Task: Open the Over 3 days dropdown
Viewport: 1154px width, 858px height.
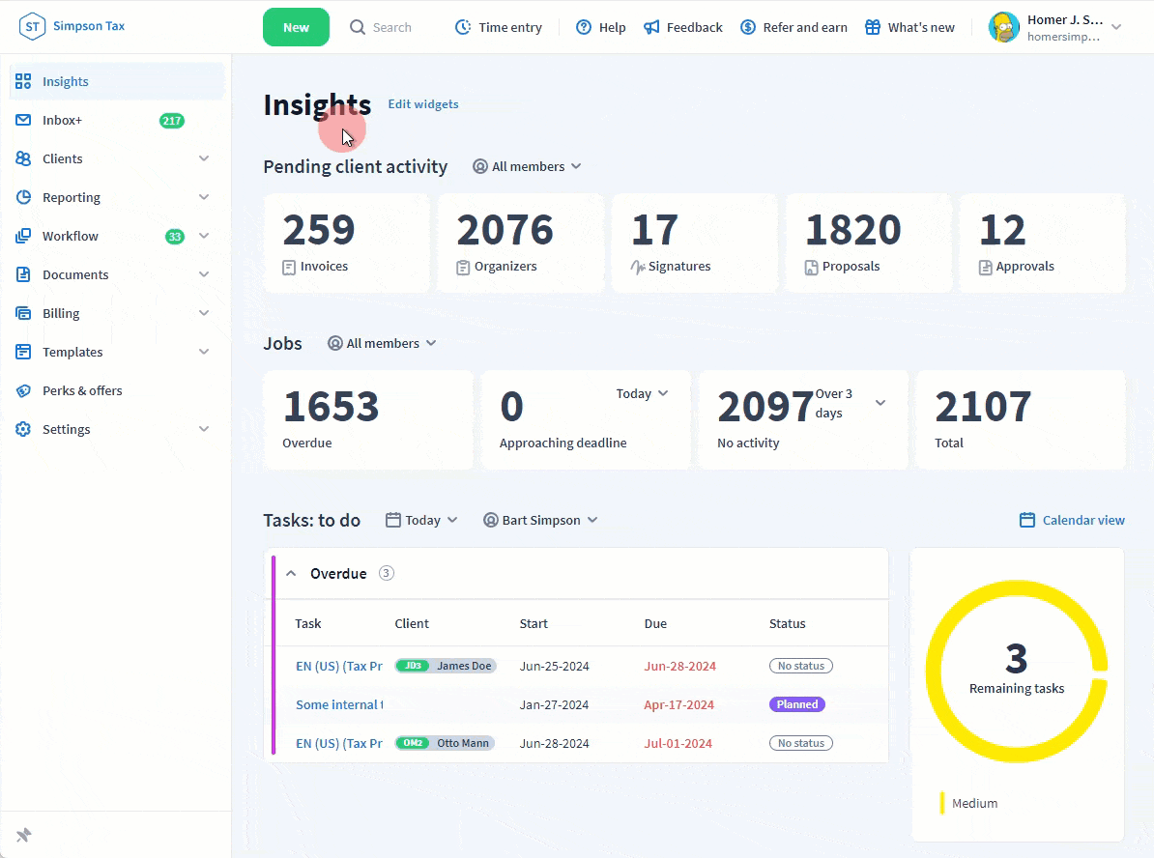Action: 880,403
